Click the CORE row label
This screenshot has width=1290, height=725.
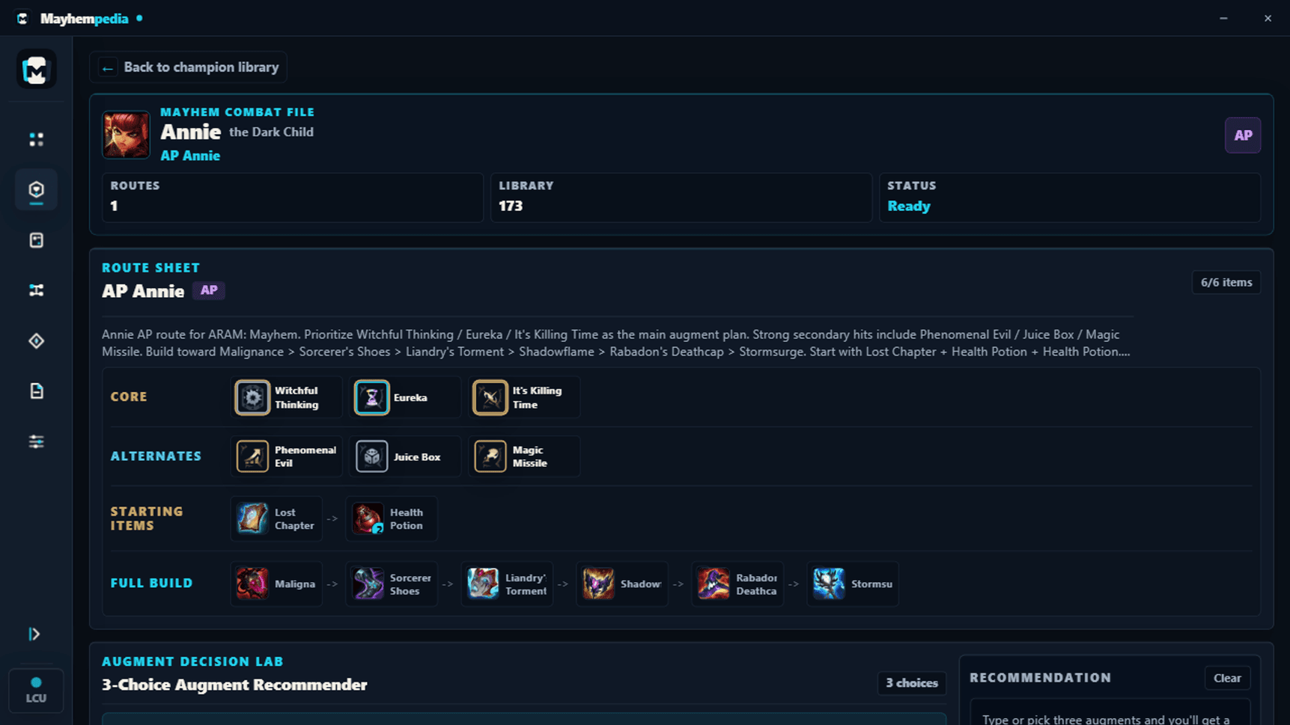[129, 397]
